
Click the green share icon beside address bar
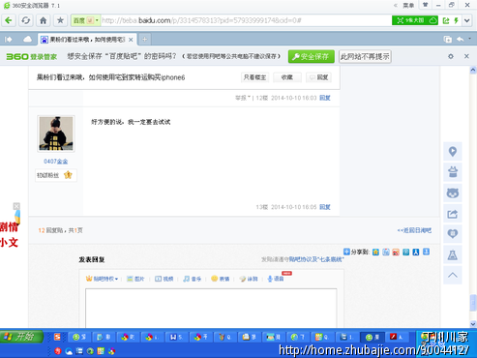pos(446,20)
